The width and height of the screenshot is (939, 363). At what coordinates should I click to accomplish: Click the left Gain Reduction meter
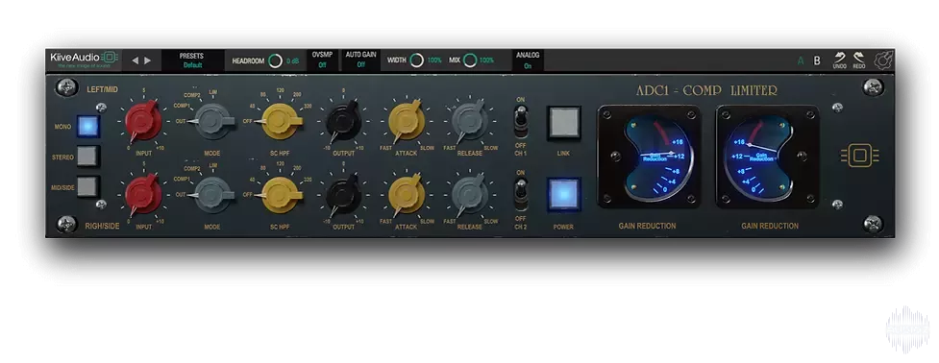(x=649, y=157)
